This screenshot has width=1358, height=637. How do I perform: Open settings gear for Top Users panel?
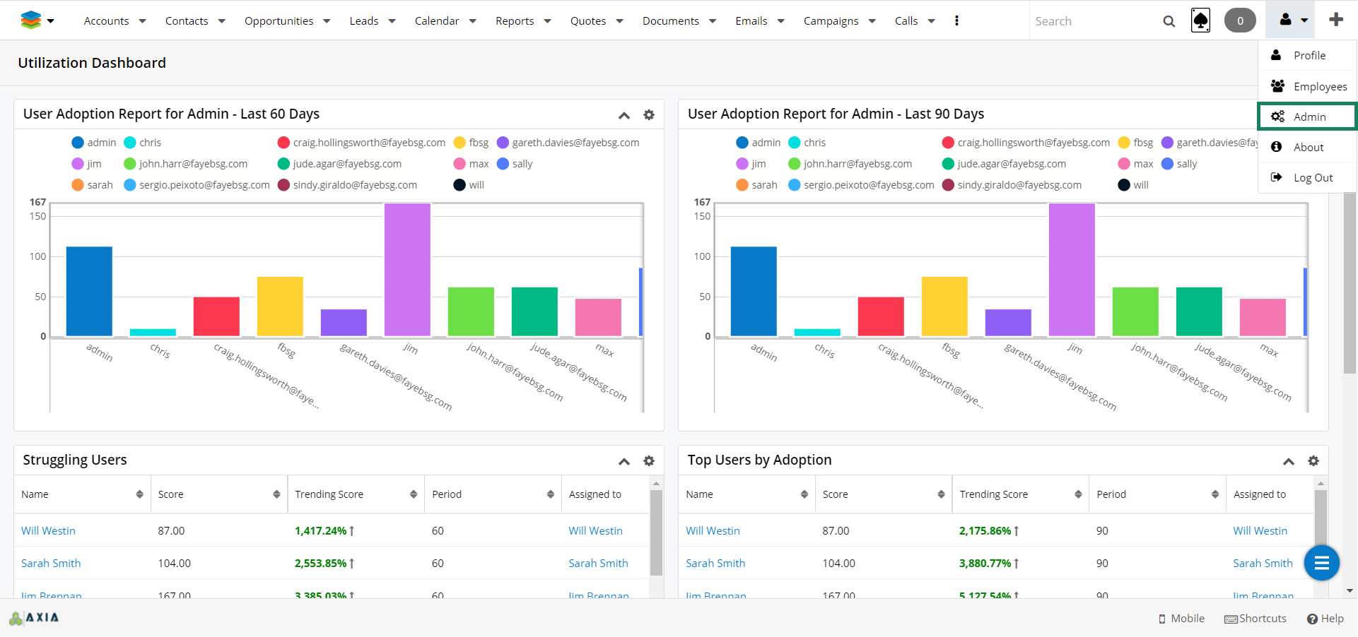[x=1313, y=461]
